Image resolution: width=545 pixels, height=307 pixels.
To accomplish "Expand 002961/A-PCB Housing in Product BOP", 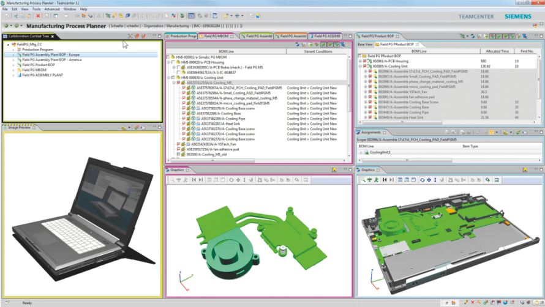I will (360, 61).
